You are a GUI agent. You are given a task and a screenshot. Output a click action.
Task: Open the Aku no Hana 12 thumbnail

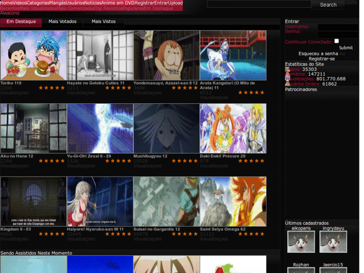click(x=33, y=128)
